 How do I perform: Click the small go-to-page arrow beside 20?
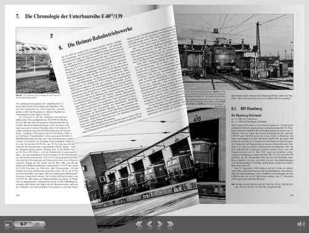pyautogui.click(x=43, y=224)
